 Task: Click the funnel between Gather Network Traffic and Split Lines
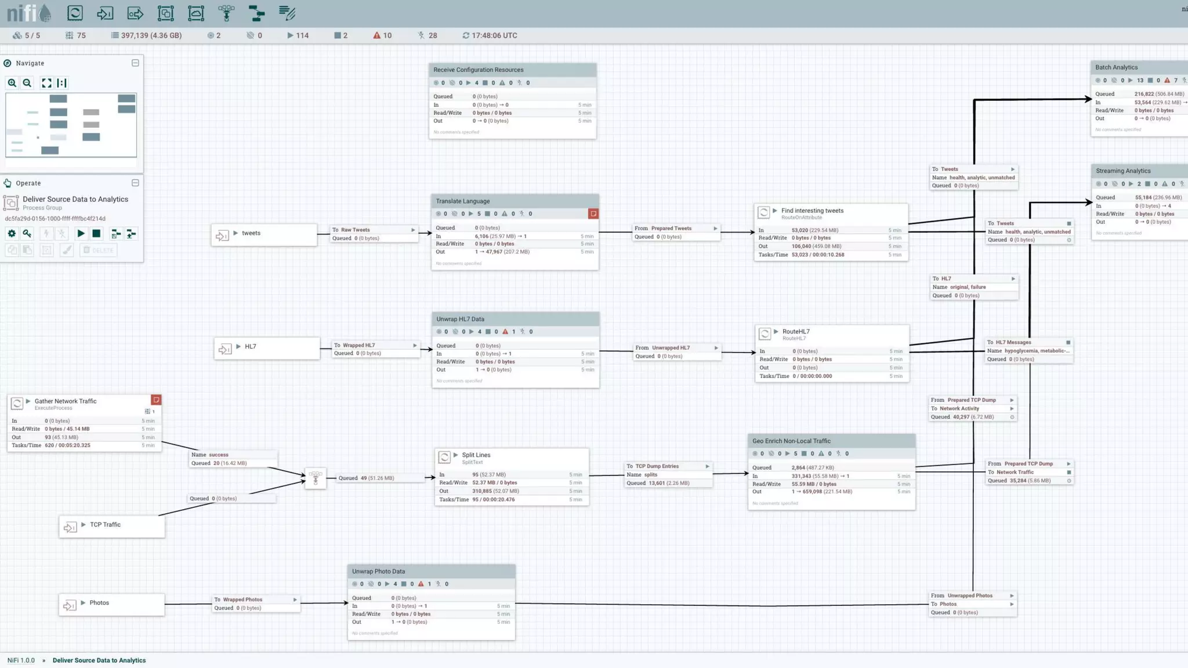(x=316, y=478)
